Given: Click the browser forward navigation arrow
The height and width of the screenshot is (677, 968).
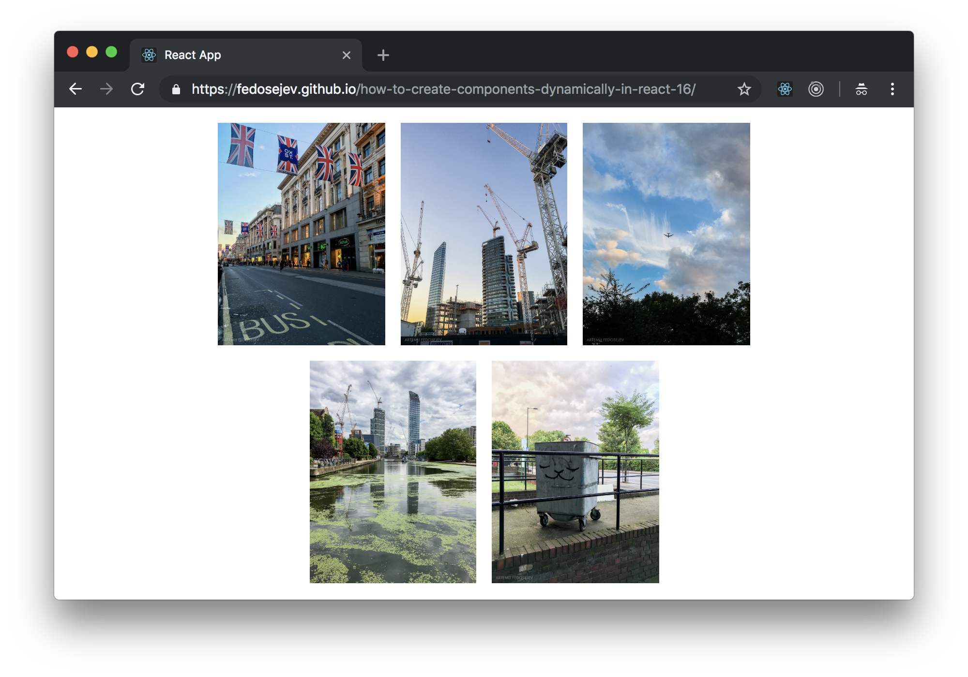Looking at the screenshot, I should [x=106, y=89].
